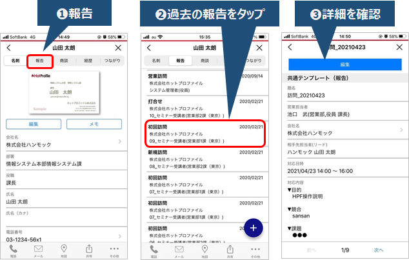
Task: Open 経歴 tab in first screen
Action: 88,61
